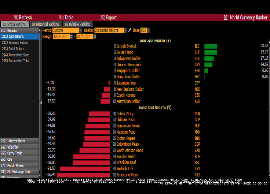Expand the 270) Purch. Power section
The height and width of the screenshot is (194, 270).
(x=19, y=165)
